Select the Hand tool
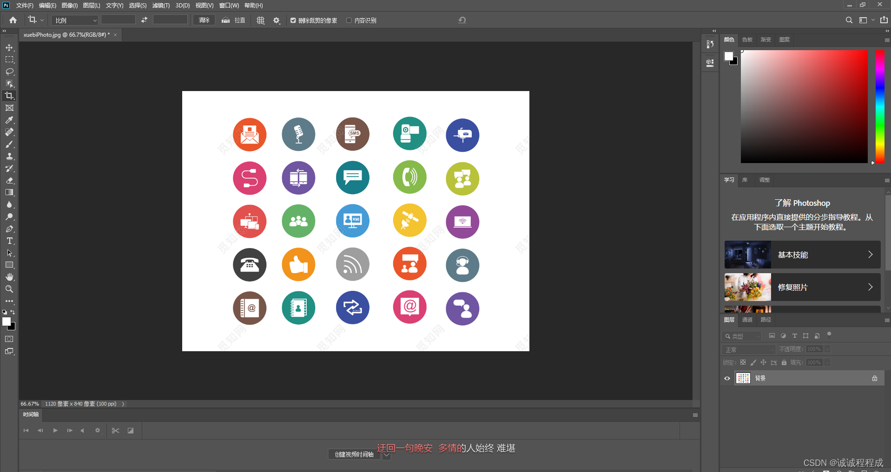Image resolution: width=891 pixels, height=472 pixels. pyautogui.click(x=9, y=277)
